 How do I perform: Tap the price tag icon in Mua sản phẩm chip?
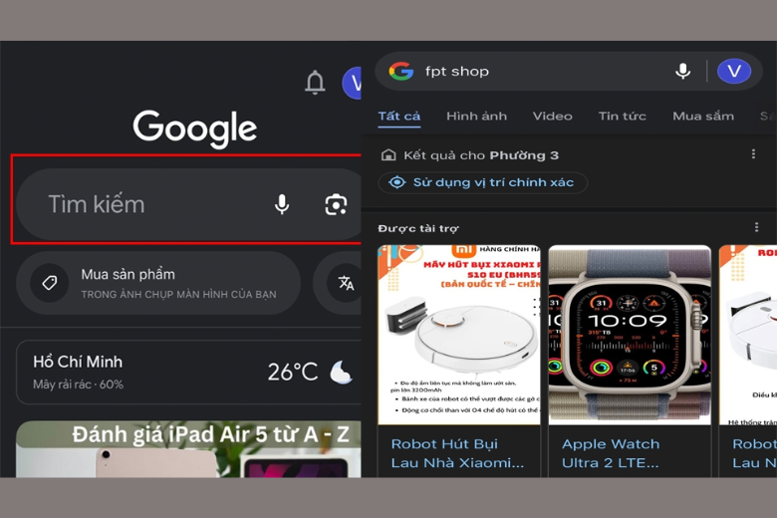49,283
